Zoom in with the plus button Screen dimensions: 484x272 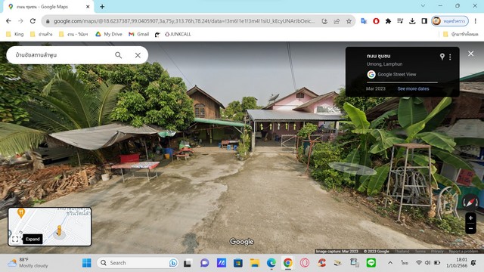470,218
